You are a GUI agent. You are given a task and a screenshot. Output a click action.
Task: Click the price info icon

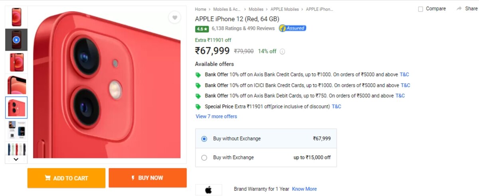(283, 51)
